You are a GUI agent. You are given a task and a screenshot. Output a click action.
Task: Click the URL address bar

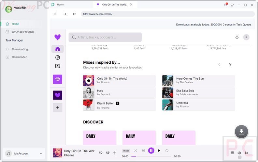tap(168, 14)
